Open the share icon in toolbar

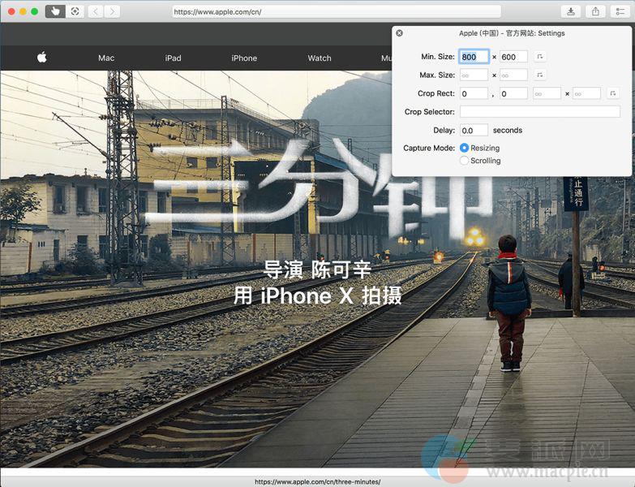(595, 11)
